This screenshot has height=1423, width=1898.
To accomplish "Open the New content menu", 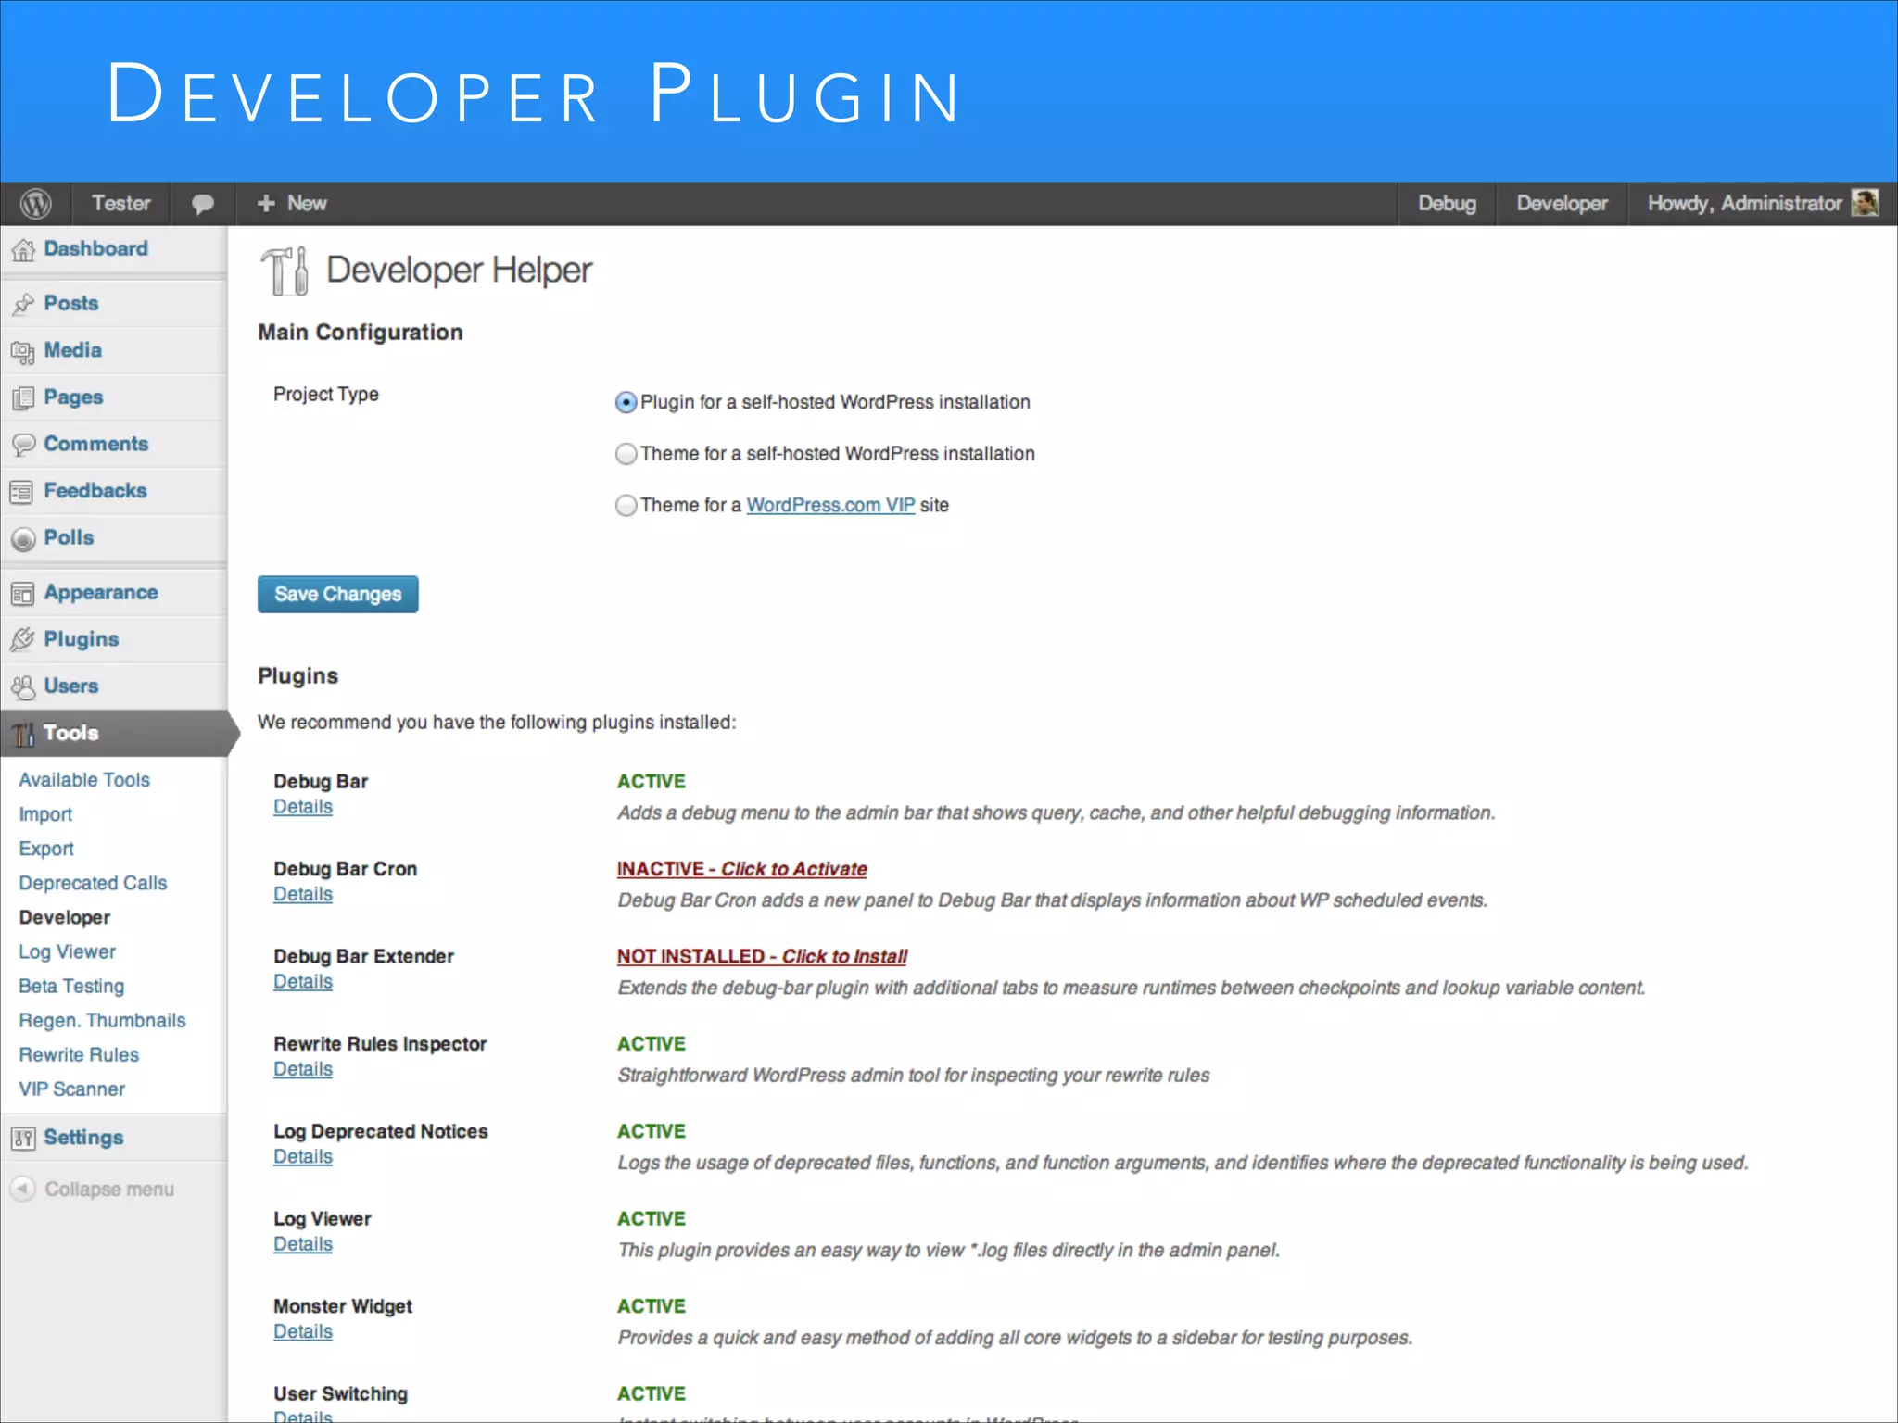I will point(292,203).
